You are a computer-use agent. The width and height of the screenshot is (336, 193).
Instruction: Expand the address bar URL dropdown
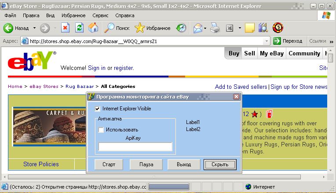[267, 41]
